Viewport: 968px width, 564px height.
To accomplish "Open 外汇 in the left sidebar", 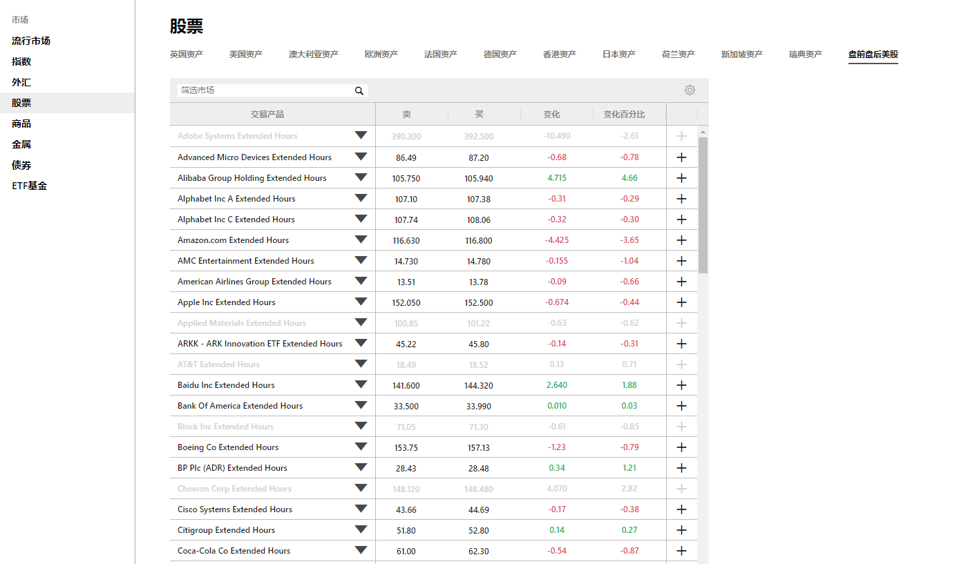I will click(x=21, y=82).
